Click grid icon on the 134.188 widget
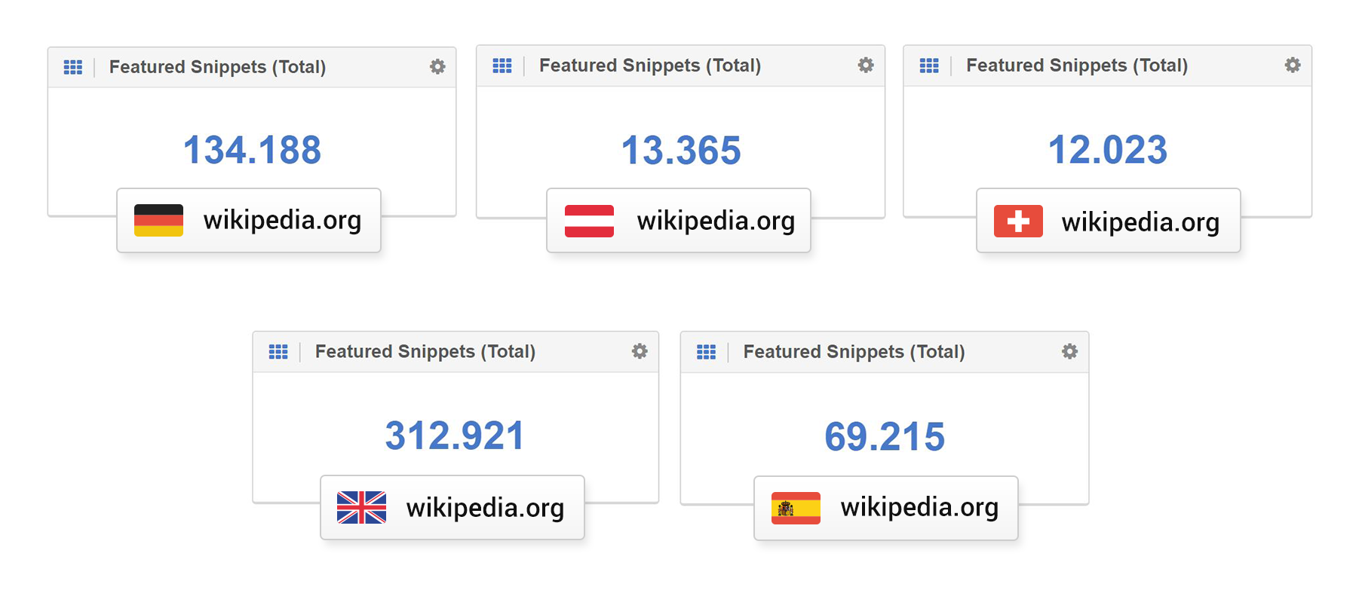This screenshot has width=1359, height=596. tap(73, 67)
